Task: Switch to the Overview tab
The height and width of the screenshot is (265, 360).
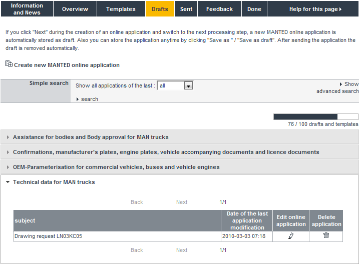Action: point(75,9)
